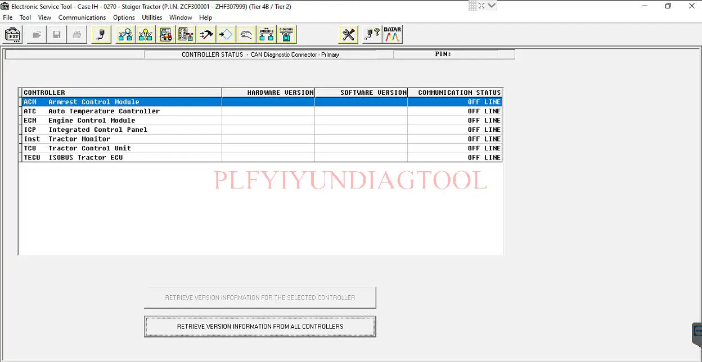Restore down the application window
Image resolution: width=702 pixels, height=362 pixels.
[668, 6]
